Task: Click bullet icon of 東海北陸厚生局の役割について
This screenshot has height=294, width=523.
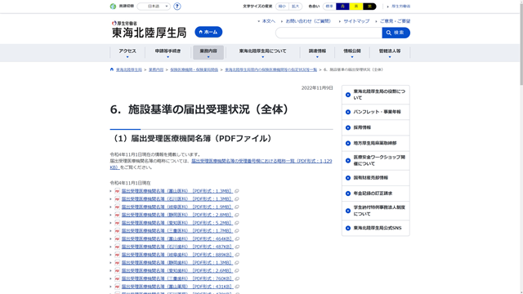Action: point(348,95)
